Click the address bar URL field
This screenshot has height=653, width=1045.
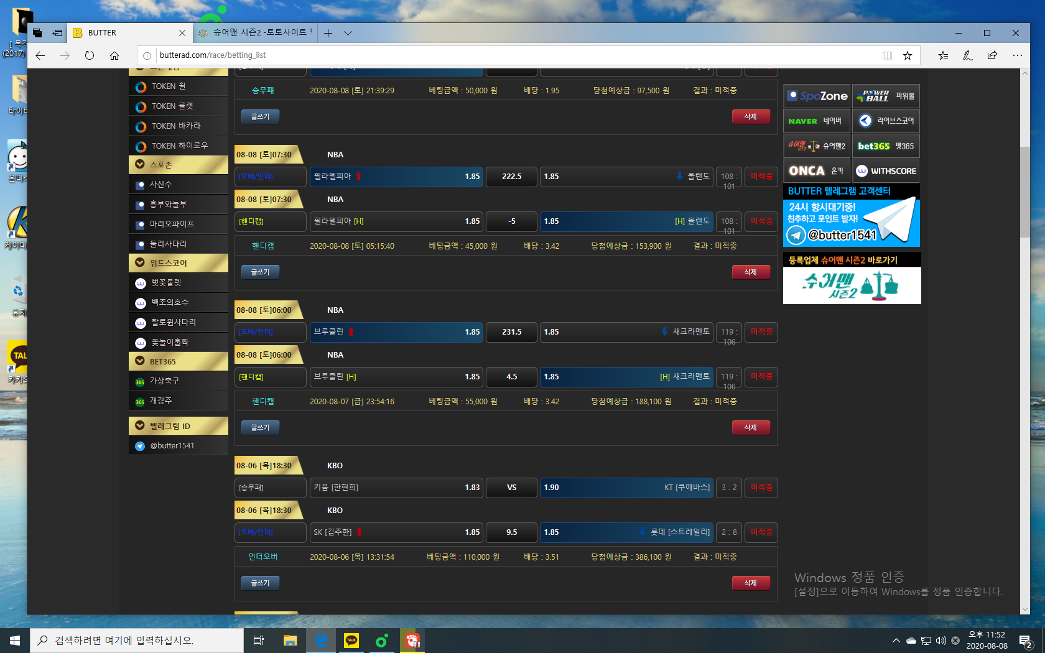[x=498, y=55]
